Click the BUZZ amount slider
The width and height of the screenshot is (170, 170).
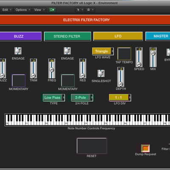pyautogui.click(x=3, y=68)
